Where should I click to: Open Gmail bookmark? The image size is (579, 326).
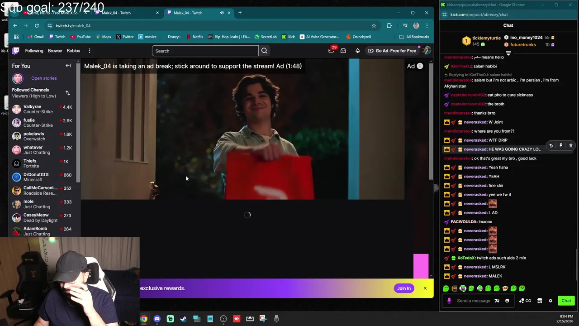35,37
